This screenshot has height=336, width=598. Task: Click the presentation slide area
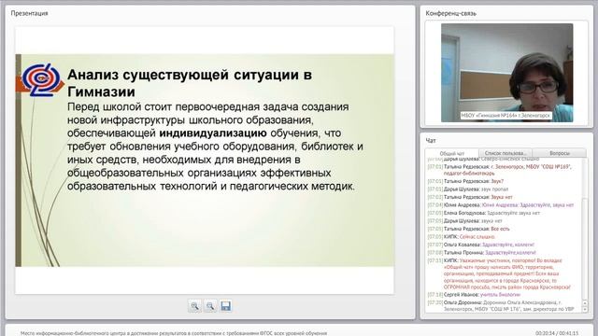(205, 160)
